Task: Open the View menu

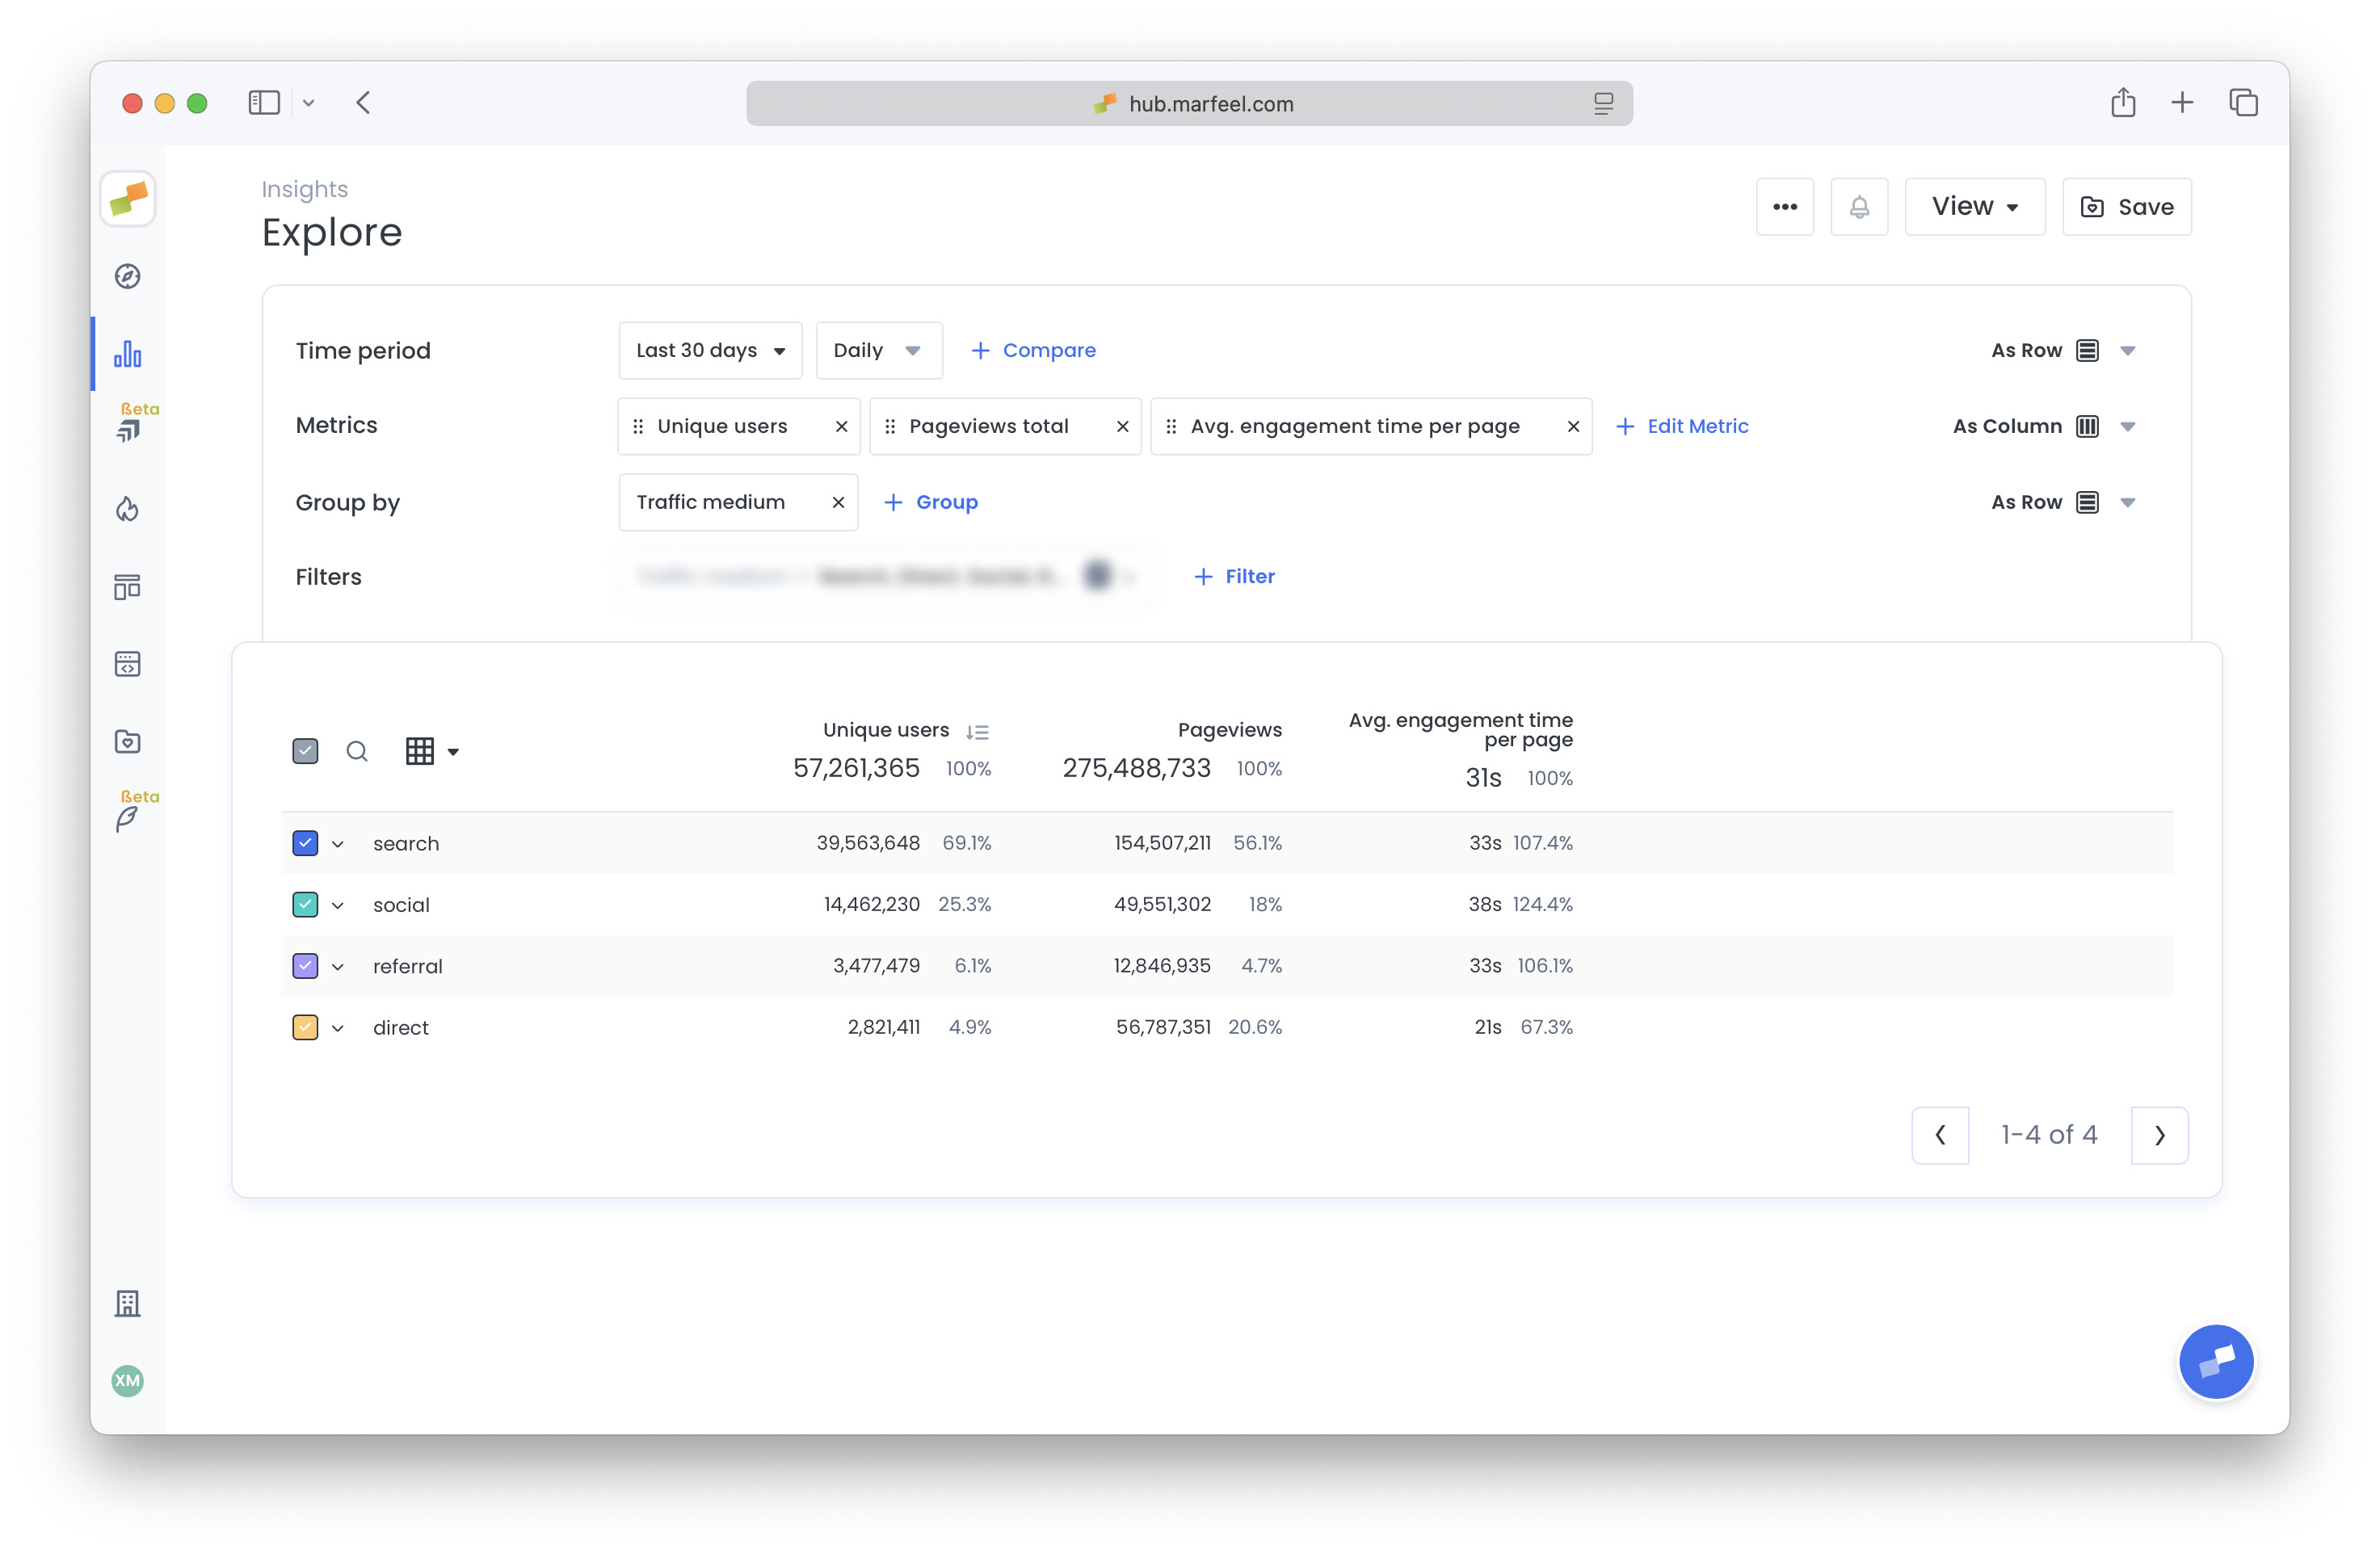Action: 1974,207
